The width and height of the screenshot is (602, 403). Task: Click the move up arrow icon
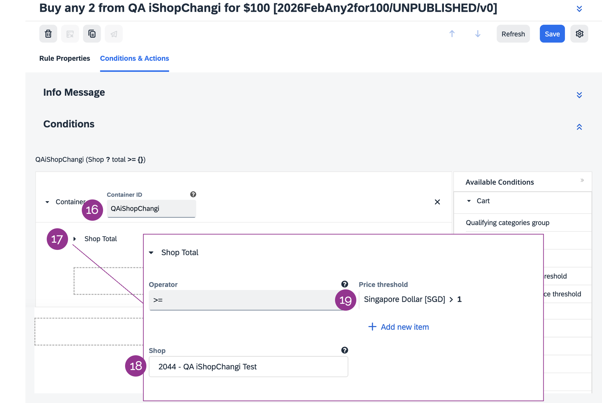click(452, 34)
